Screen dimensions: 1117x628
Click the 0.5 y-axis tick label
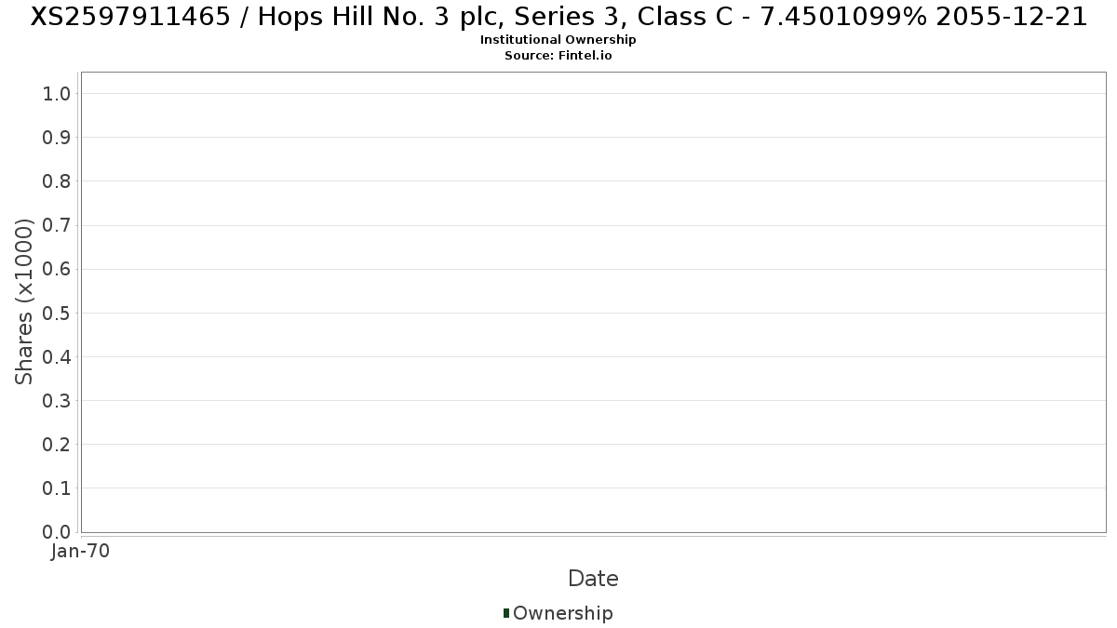pyautogui.click(x=57, y=313)
